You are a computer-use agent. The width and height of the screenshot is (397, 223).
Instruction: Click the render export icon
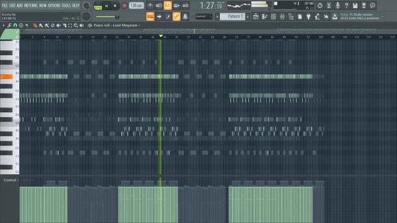(x=364, y=6)
